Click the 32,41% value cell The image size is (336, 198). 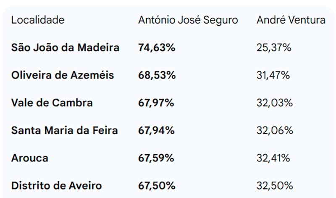click(x=273, y=158)
